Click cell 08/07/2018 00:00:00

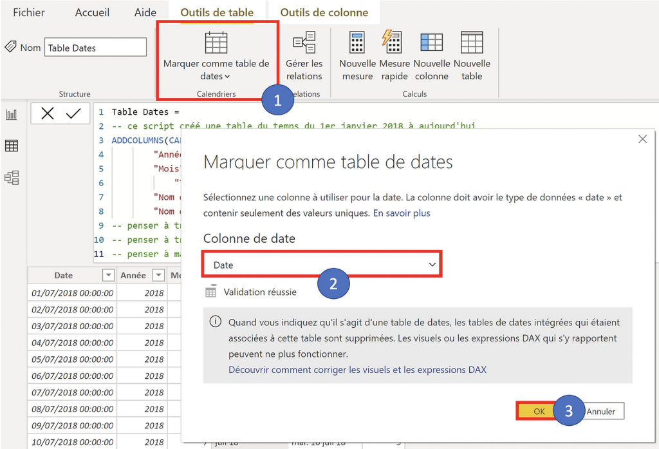click(72, 409)
